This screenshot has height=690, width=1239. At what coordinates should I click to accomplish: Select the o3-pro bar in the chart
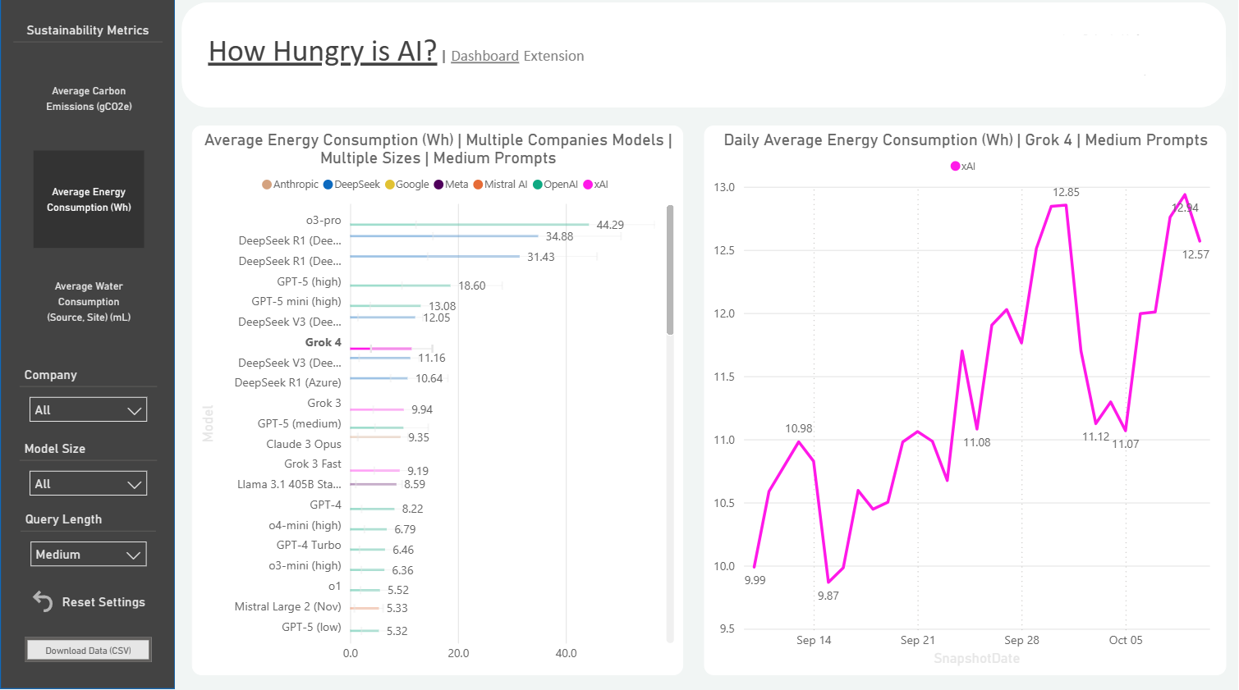coord(469,224)
